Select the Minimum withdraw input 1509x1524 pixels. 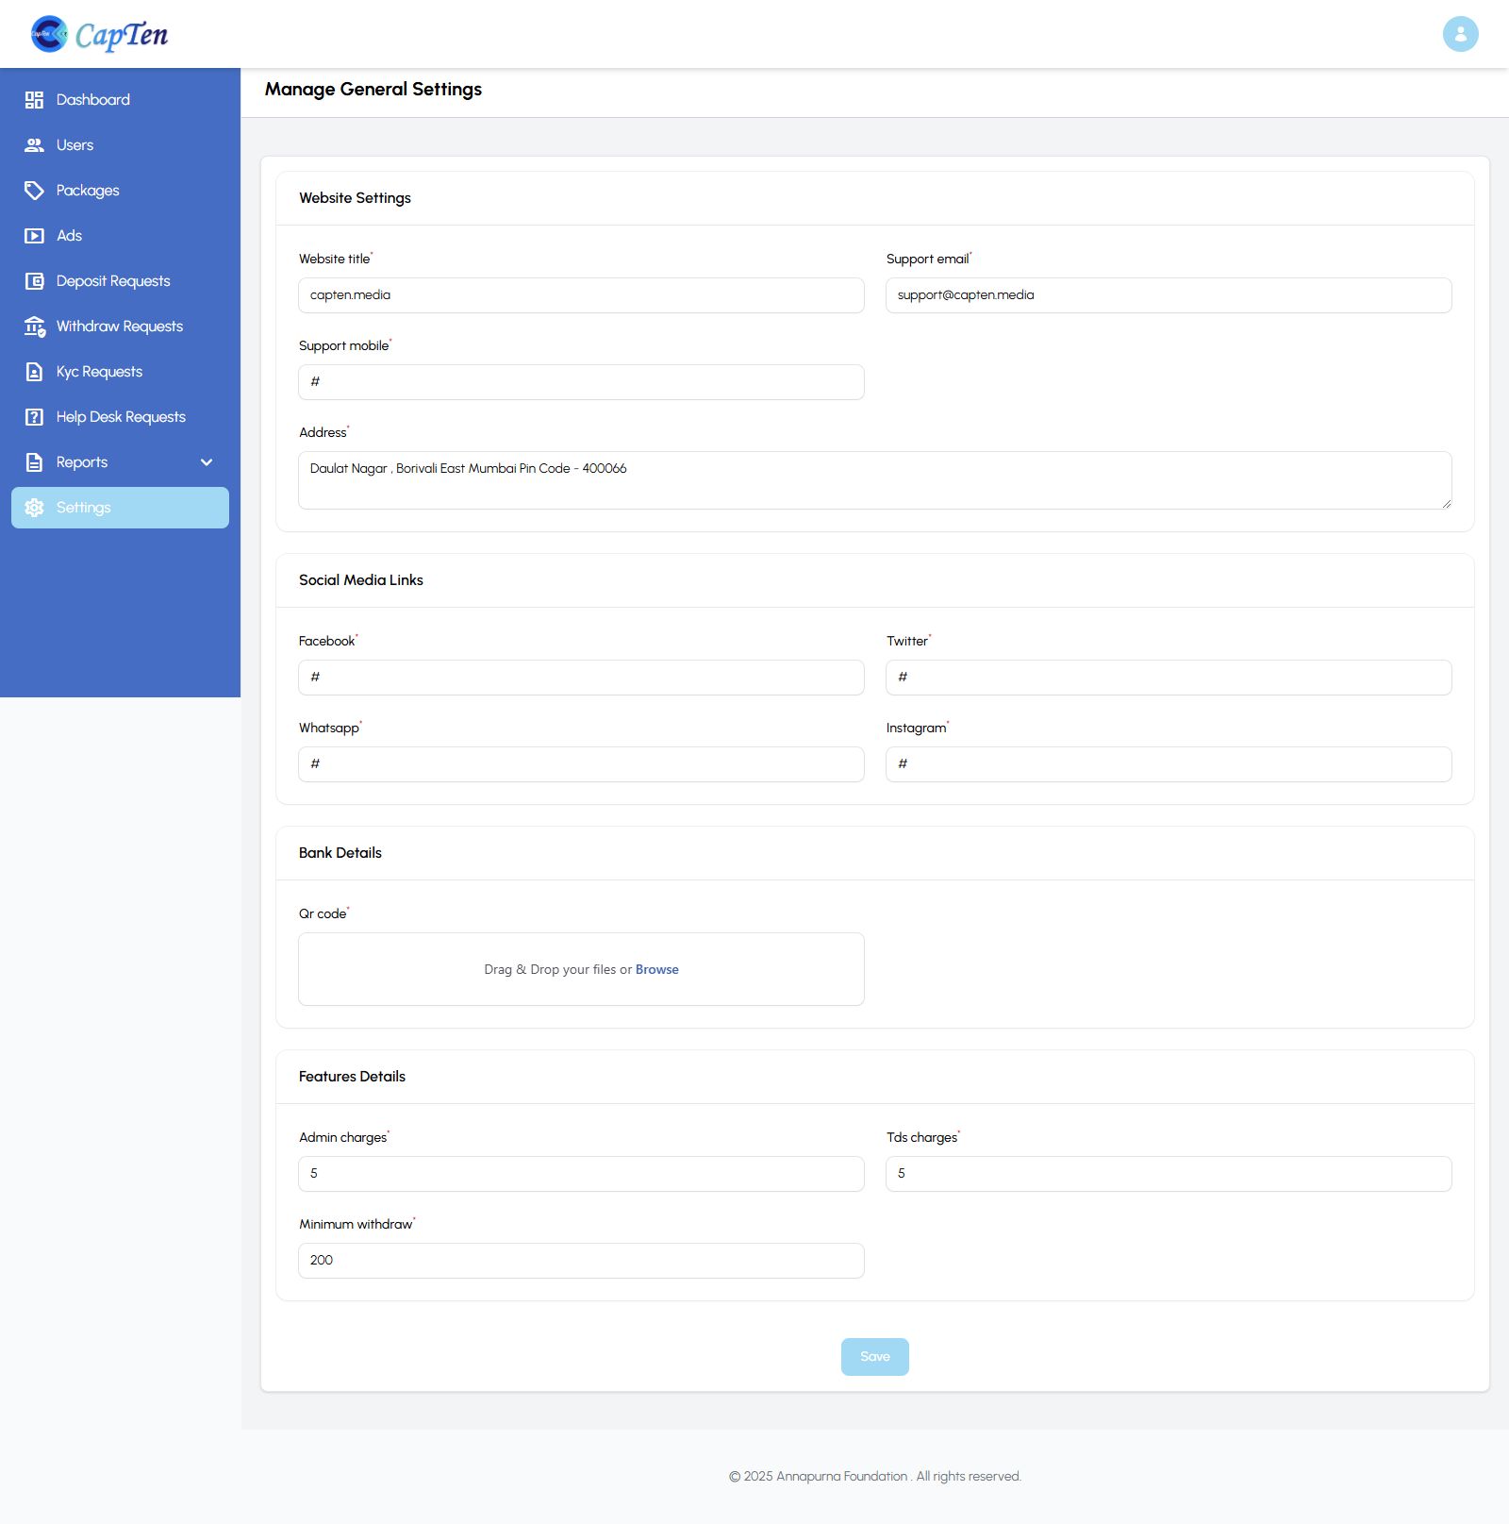pos(581,1261)
